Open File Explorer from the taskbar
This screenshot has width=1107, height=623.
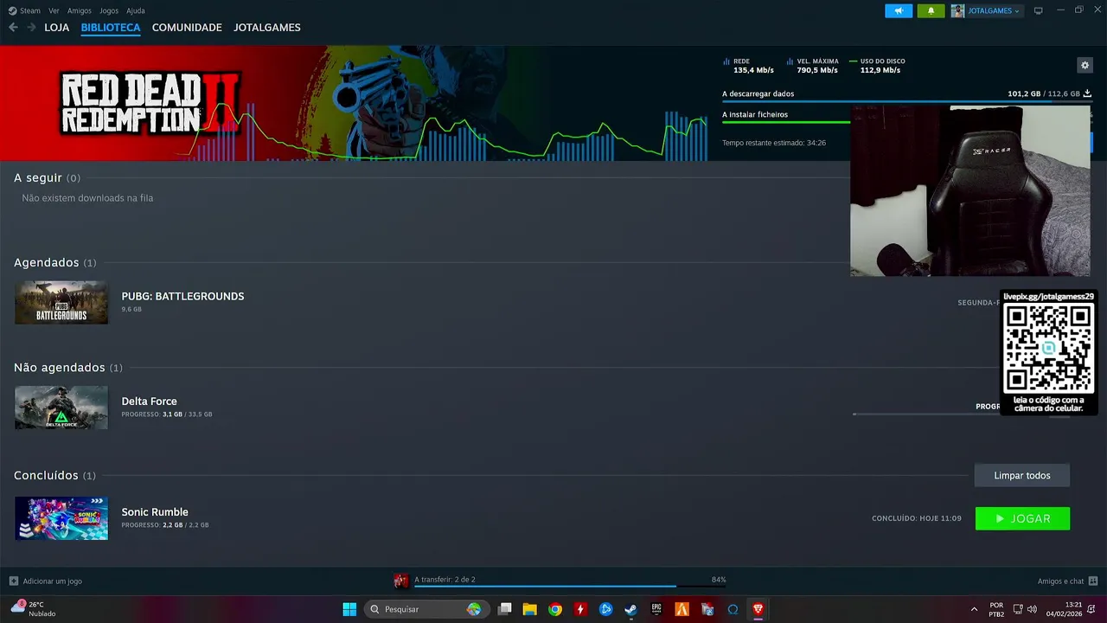click(x=530, y=609)
